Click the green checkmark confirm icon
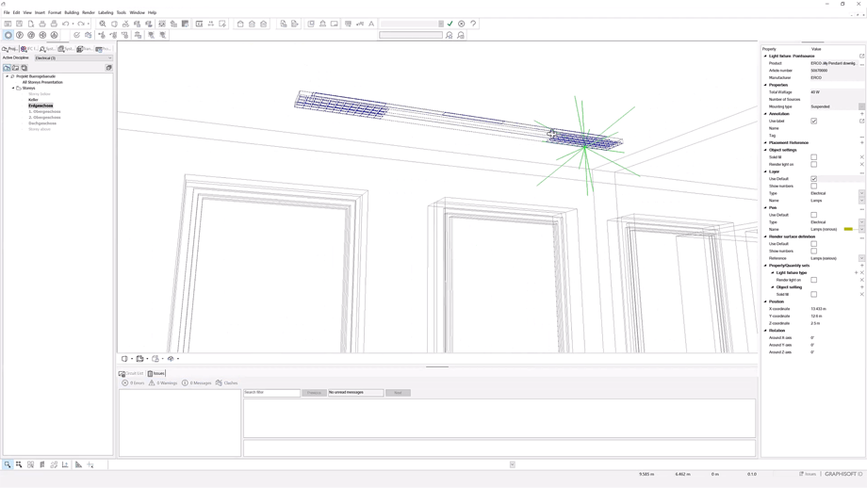This screenshot has height=488, width=867. (450, 24)
